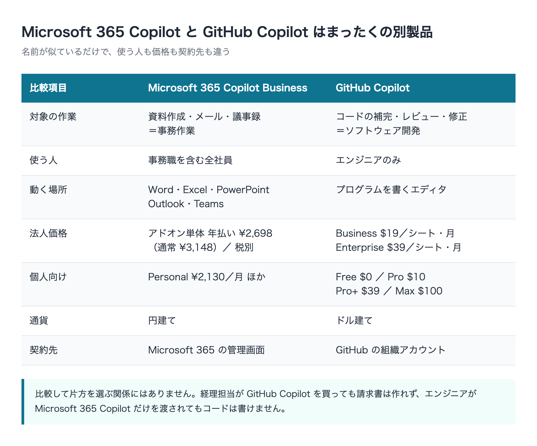The image size is (537, 446).
Task: Click the subtitle text under the title
Action: (x=126, y=52)
